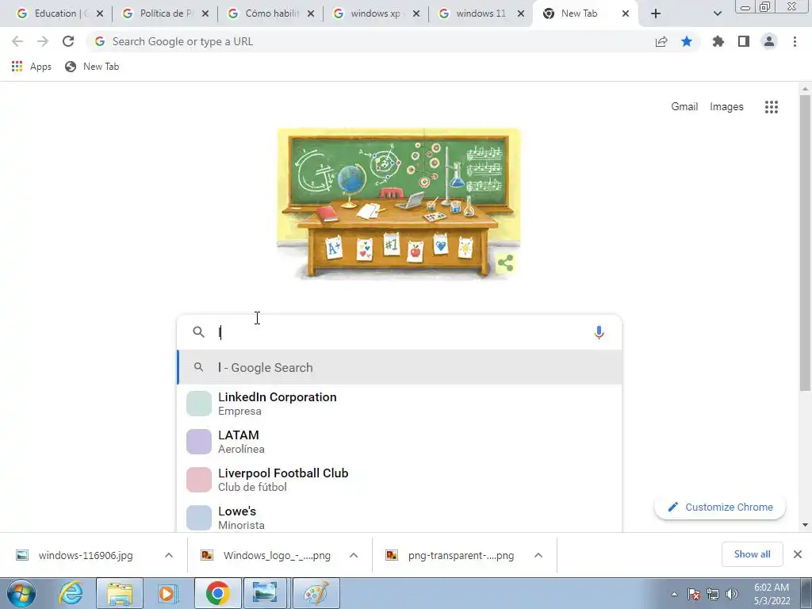812x609 pixels.
Task: Toggle the side panel icon
Action: [x=744, y=41]
